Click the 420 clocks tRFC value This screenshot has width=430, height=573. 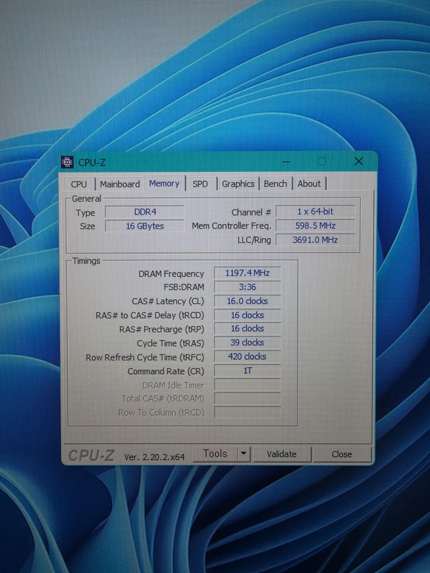tap(247, 356)
